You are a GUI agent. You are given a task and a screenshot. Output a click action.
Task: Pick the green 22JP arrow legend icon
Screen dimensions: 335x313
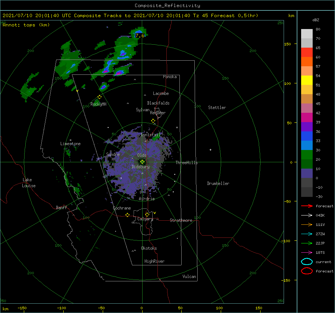point(307,243)
